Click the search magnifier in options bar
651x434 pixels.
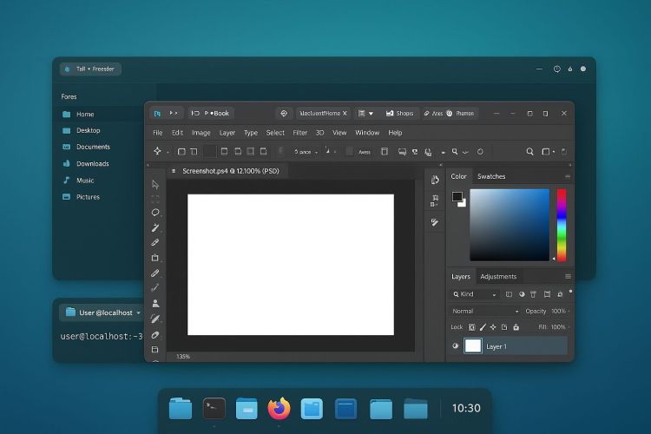pyautogui.click(x=529, y=151)
